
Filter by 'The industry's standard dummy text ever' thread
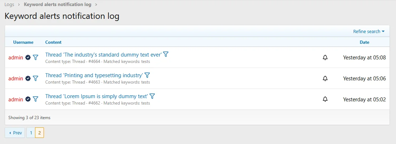(166, 54)
